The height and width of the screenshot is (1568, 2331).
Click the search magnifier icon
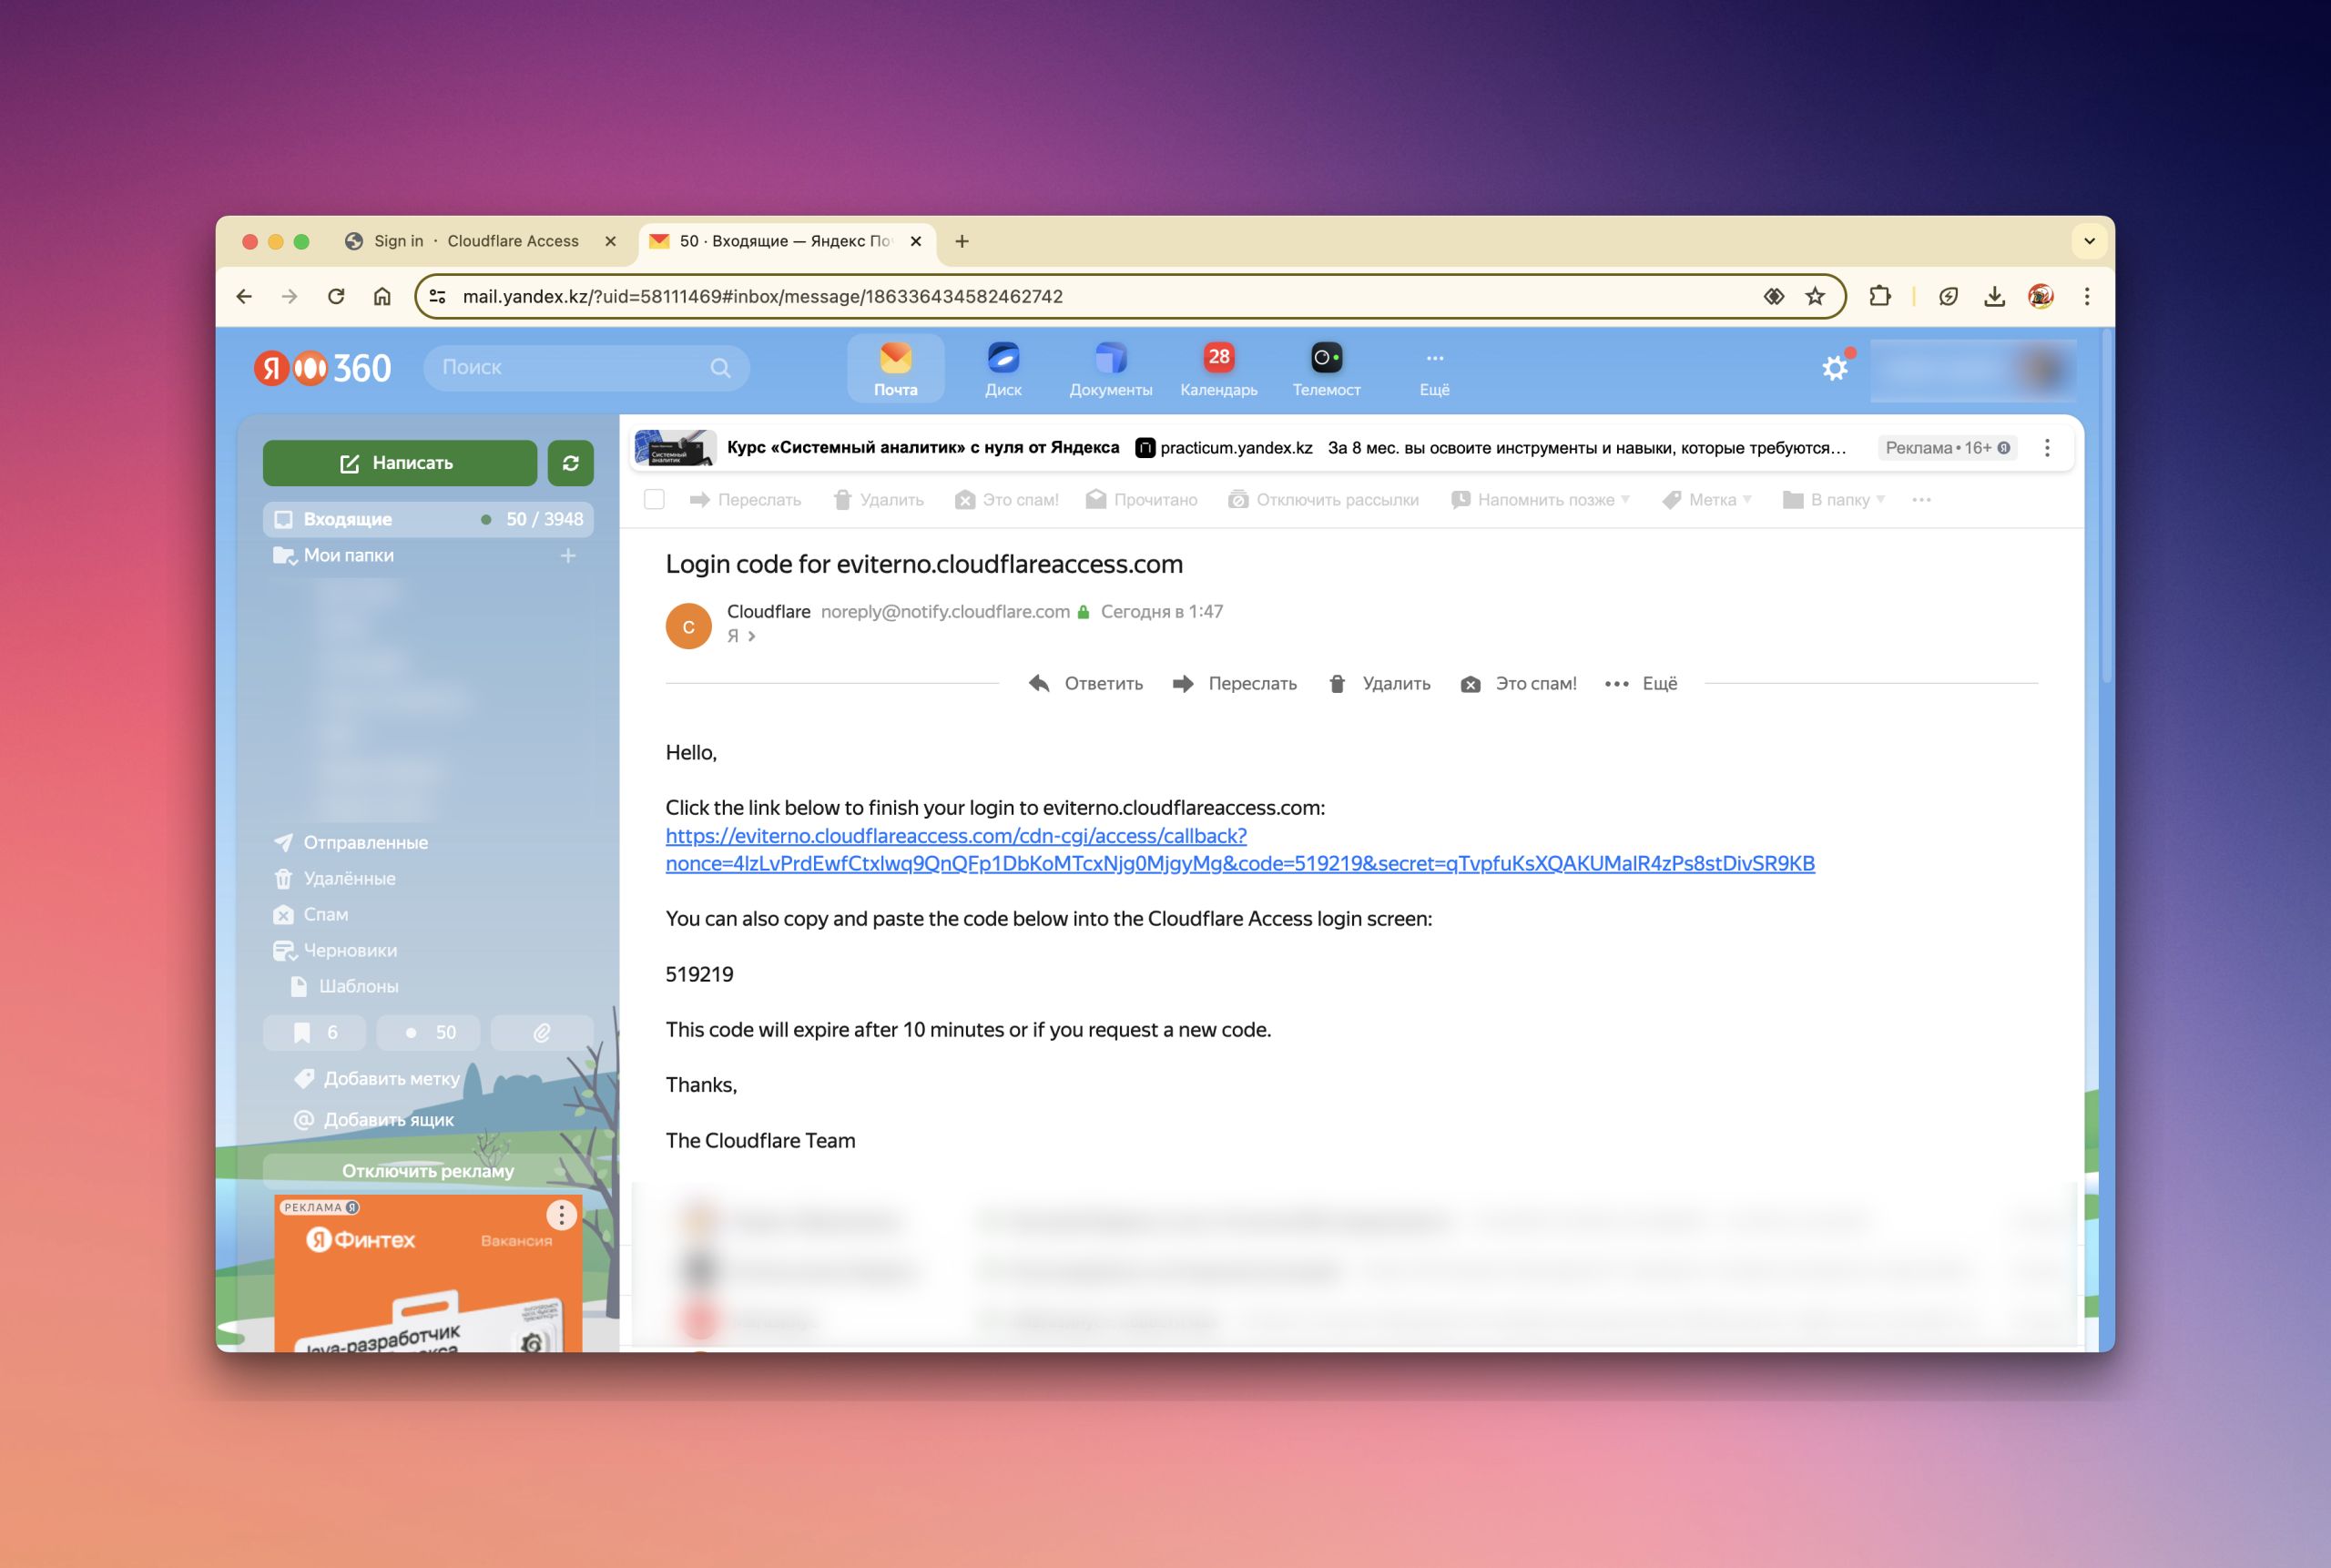point(720,368)
